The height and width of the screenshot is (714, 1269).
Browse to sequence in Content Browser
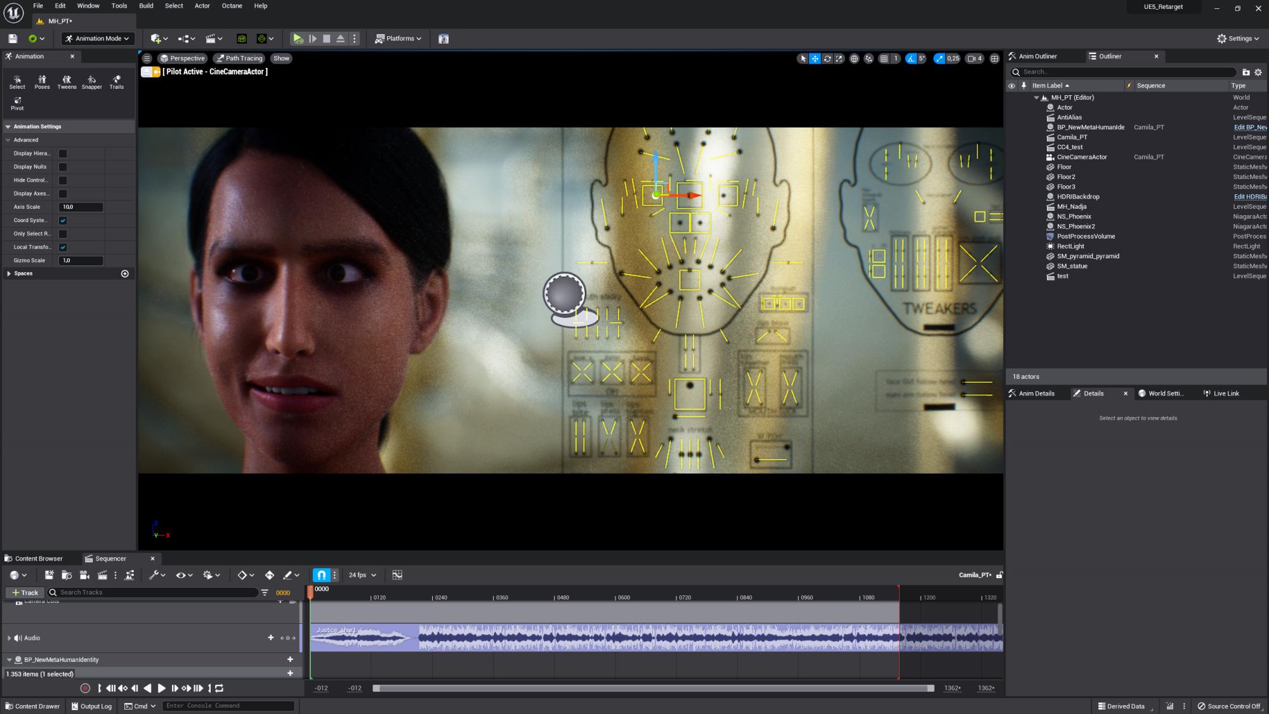(x=67, y=575)
